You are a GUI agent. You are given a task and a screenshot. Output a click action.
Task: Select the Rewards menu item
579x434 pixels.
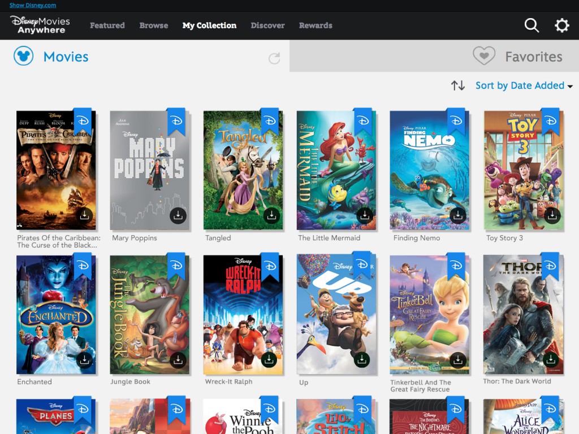[316, 25]
